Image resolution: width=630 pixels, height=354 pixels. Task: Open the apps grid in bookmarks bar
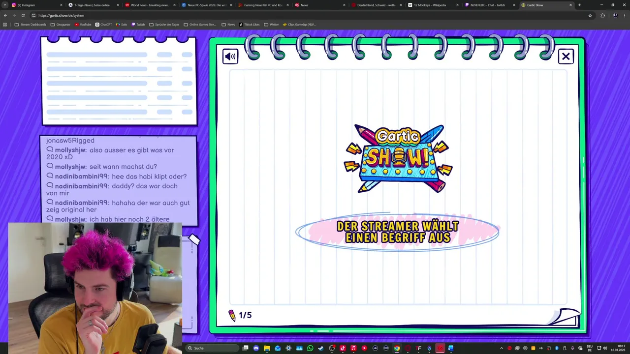point(5,24)
